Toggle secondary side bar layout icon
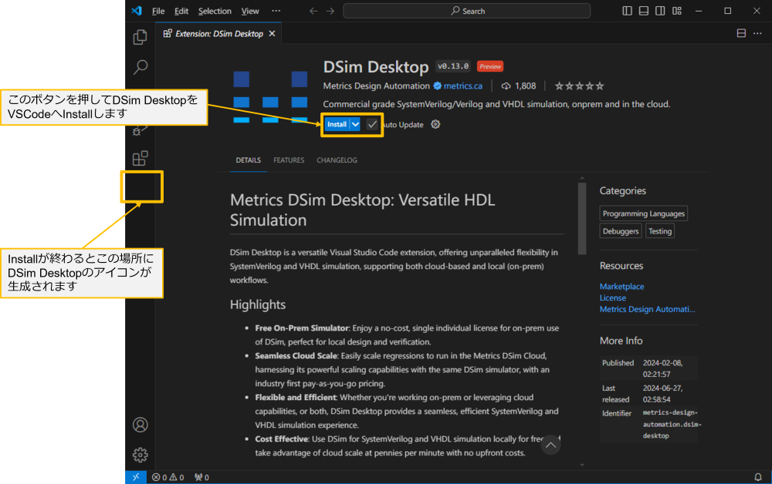772x484 pixels. click(x=660, y=11)
